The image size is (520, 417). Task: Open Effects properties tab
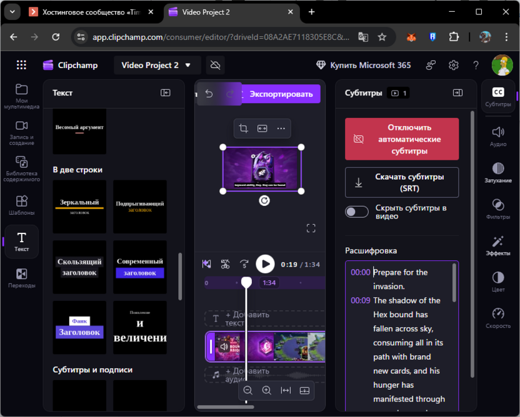tap(498, 246)
